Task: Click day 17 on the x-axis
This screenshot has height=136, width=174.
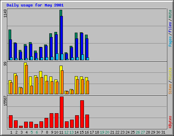Action: pos(92,132)
